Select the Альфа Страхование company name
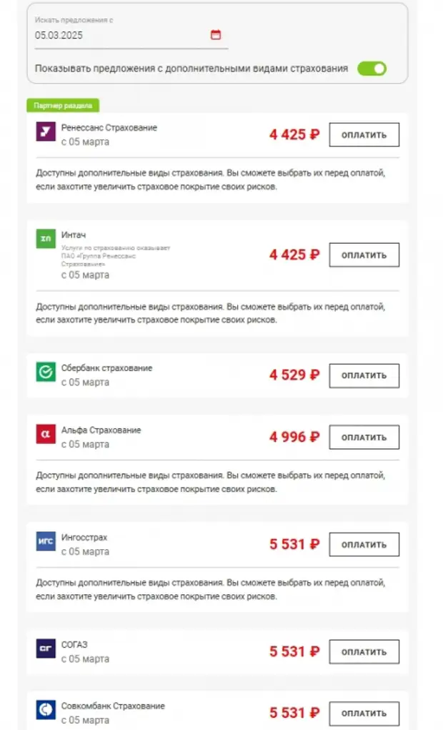The image size is (443, 730). [101, 430]
